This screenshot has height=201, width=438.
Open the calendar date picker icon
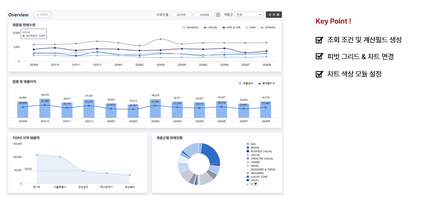click(218, 14)
